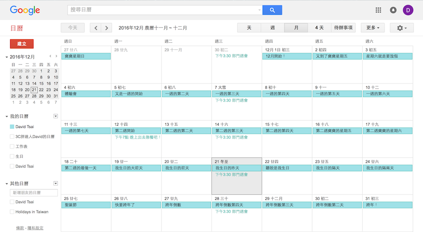Collapse the 其他日曆 section triangle

7,184
